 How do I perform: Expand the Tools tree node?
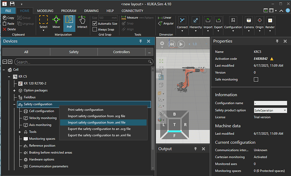[x=19, y=132]
